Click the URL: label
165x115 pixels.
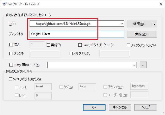(13, 24)
